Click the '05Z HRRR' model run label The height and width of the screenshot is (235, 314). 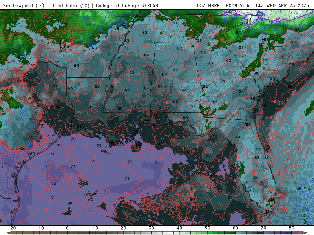click(x=208, y=5)
